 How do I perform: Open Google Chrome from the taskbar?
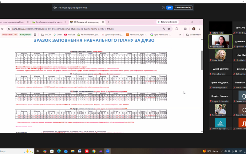[x=94, y=151]
